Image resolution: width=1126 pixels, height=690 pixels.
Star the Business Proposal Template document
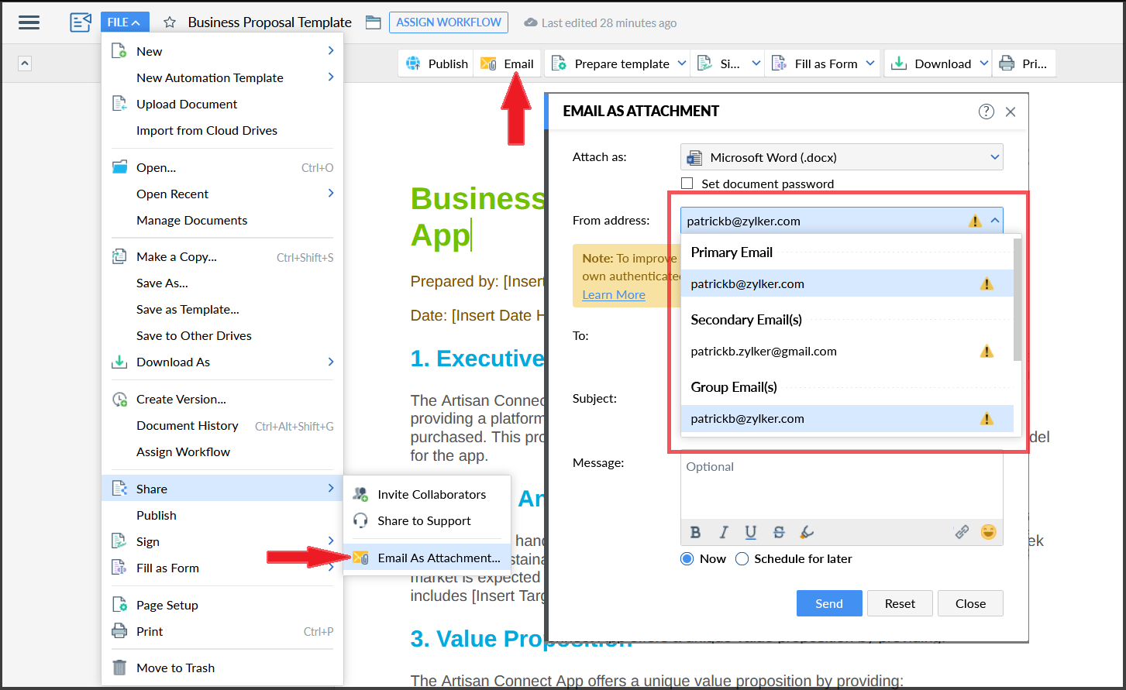[x=170, y=22]
